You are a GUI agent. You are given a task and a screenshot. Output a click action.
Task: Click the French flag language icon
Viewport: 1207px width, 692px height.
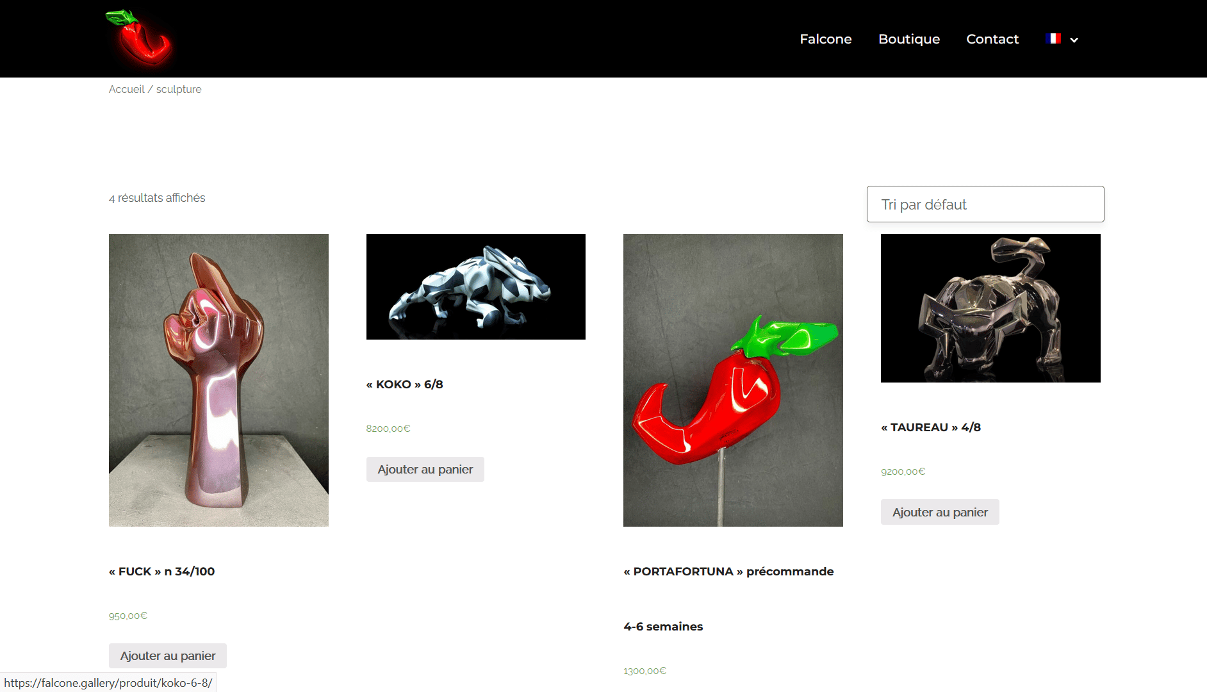[x=1053, y=38]
